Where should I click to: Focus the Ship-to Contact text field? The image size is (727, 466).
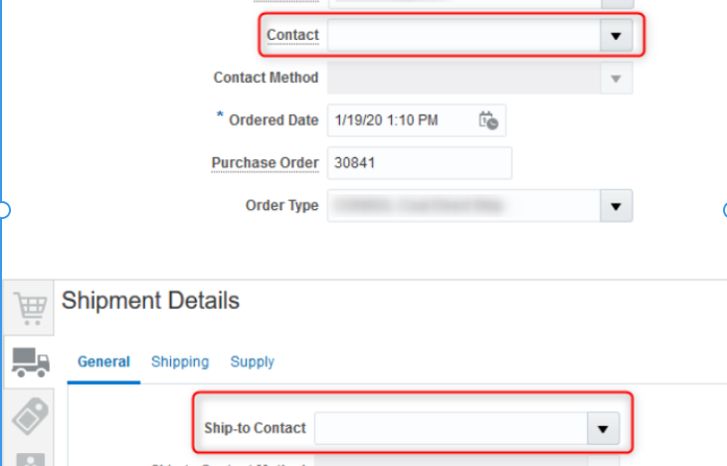(x=452, y=429)
